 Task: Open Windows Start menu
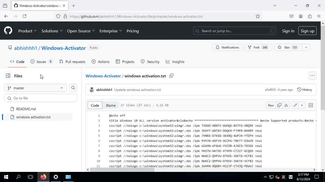(6, 177)
